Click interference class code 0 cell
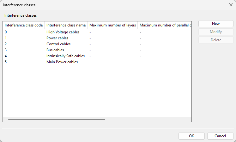The width and height of the screenshot is (236, 142). (6, 32)
